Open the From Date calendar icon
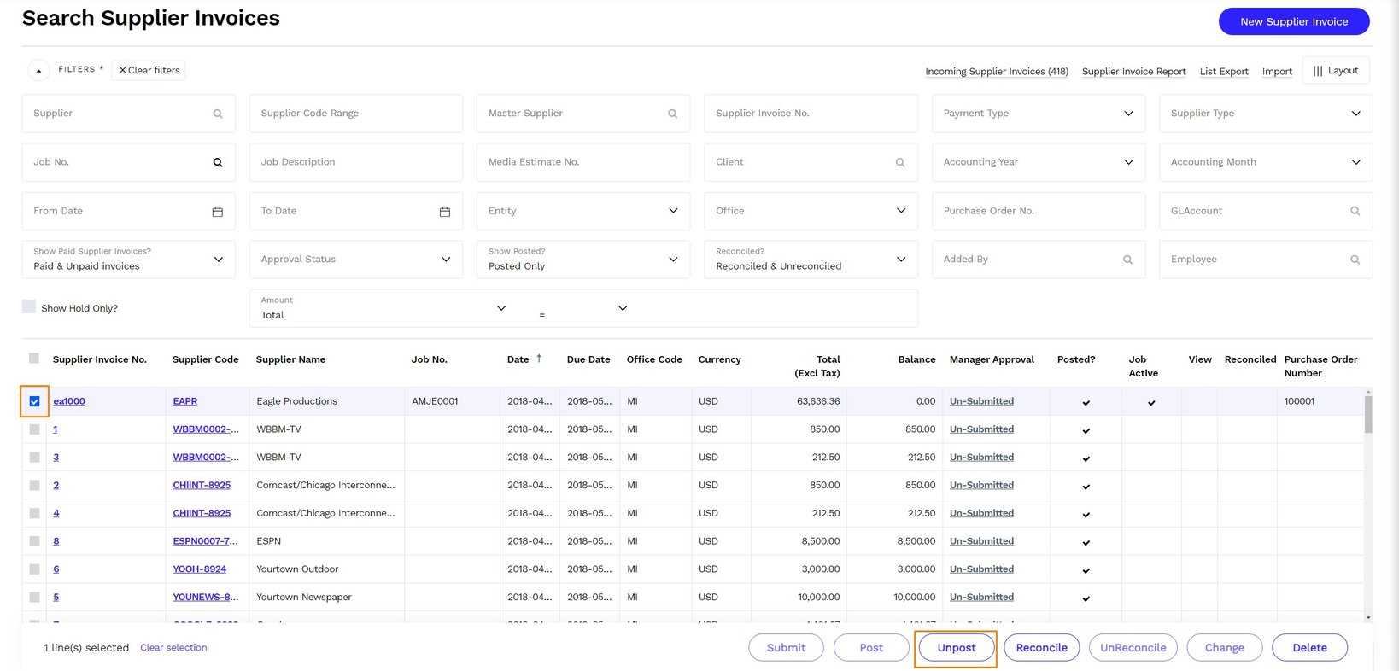 point(218,212)
